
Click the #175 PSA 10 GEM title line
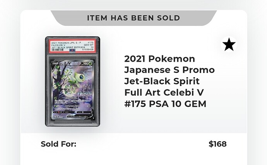click(x=165, y=104)
